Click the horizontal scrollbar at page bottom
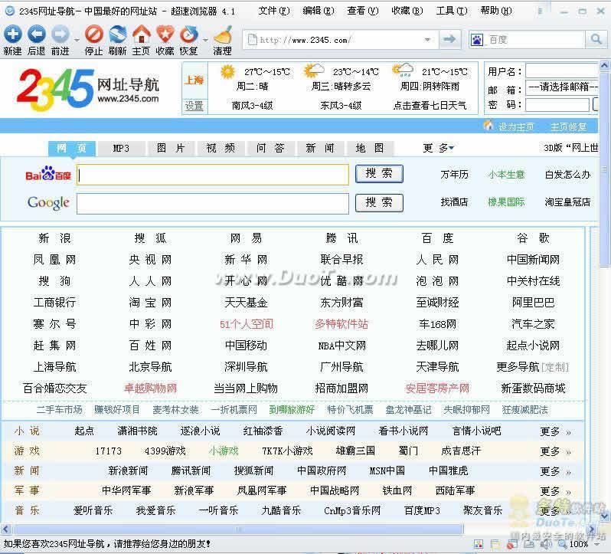The width and height of the screenshot is (611, 554). tap(237, 529)
